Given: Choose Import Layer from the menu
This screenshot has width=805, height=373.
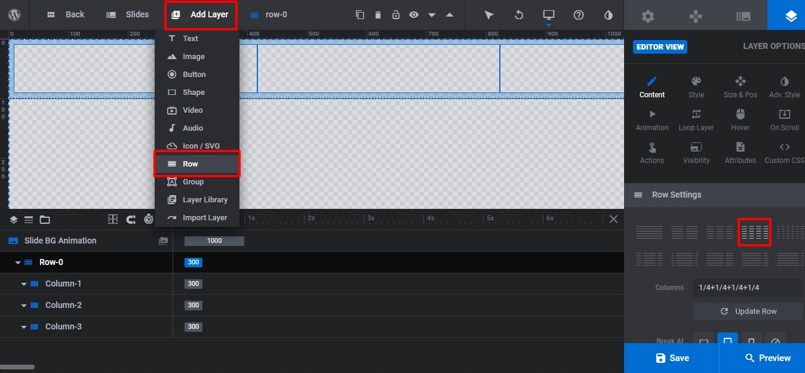Looking at the screenshot, I should click(x=197, y=217).
